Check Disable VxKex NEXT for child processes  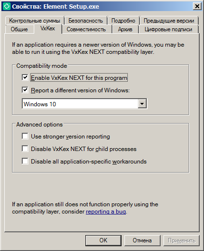(25, 149)
